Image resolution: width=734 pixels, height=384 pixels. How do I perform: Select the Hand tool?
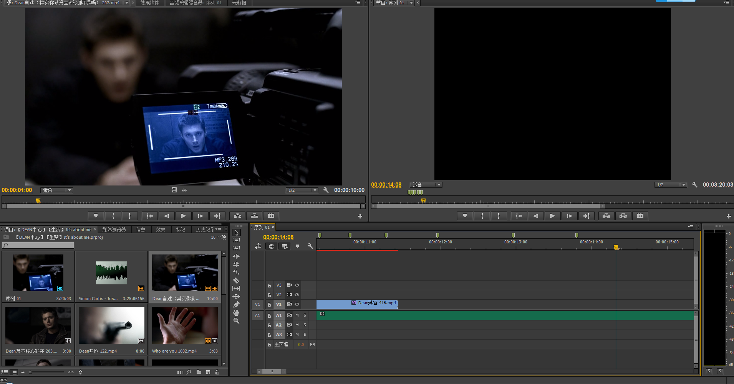click(x=236, y=313)
